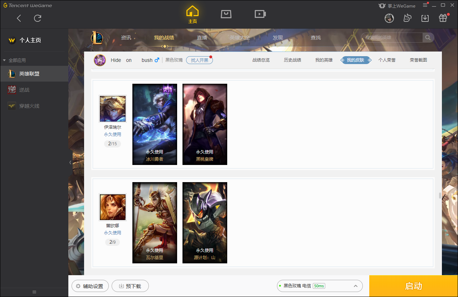The width and height of the screenshot is (458, 297).
Task: Open the top hamburger menu icon
Action: coord(425,5)
